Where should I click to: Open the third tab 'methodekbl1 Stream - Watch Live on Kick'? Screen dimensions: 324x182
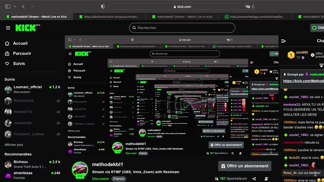[x=182, y=17]
